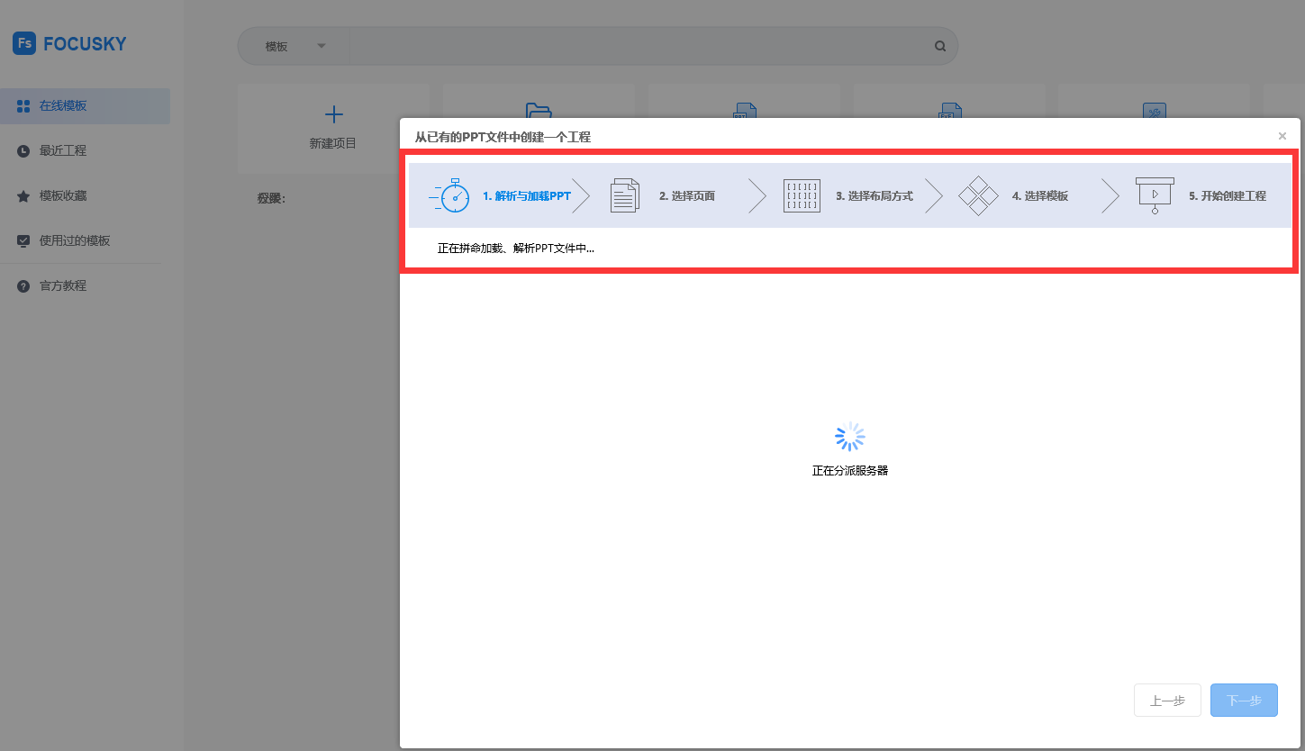Click the document pages icon of step 2
This screenshot has width=1305, height=751.
625,195
